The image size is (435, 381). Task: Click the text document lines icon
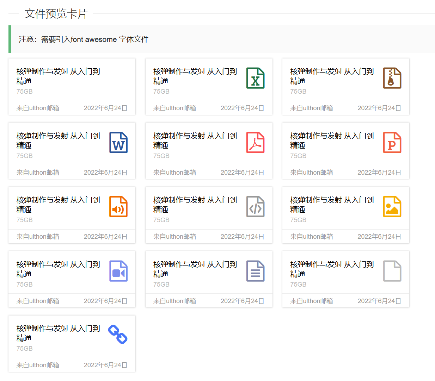[x=255, y=271]
